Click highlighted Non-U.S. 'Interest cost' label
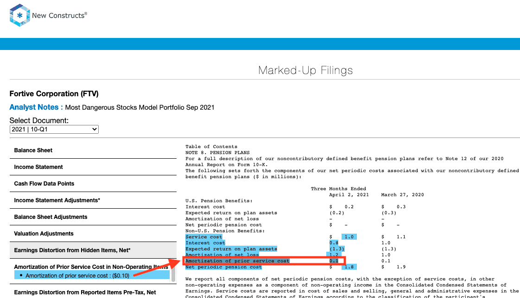The height and width of the screenshot is (298, 520). tap(205, 243)
